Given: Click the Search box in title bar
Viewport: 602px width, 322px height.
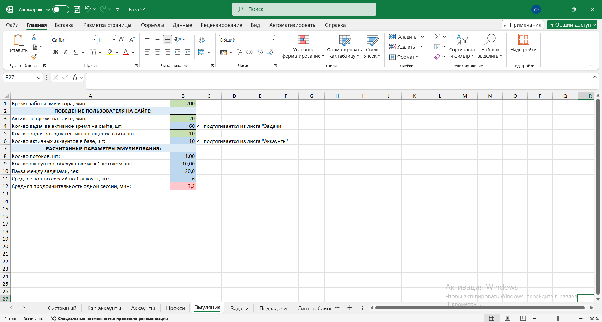Looking at the screenshot, I should (x=304, y=9).
